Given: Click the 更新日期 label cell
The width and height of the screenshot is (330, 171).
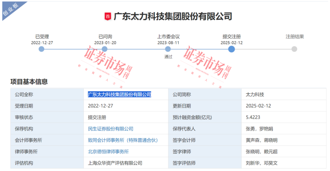Looking at the screenshot, I should coord(205,106).
